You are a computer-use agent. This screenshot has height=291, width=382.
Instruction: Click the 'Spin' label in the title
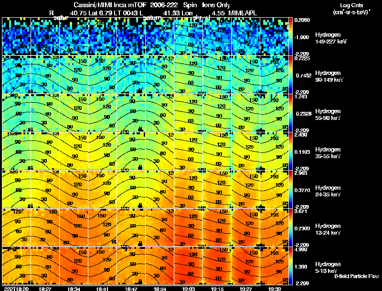pos(190,5)
